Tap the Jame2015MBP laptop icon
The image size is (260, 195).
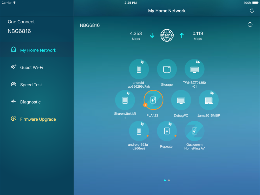pyautogui.click(x=209, y=100)
